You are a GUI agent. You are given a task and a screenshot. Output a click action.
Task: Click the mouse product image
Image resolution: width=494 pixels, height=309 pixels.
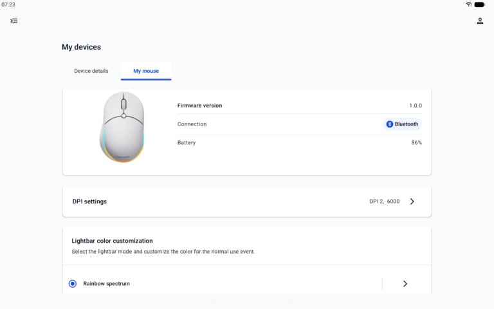[123, 127]
